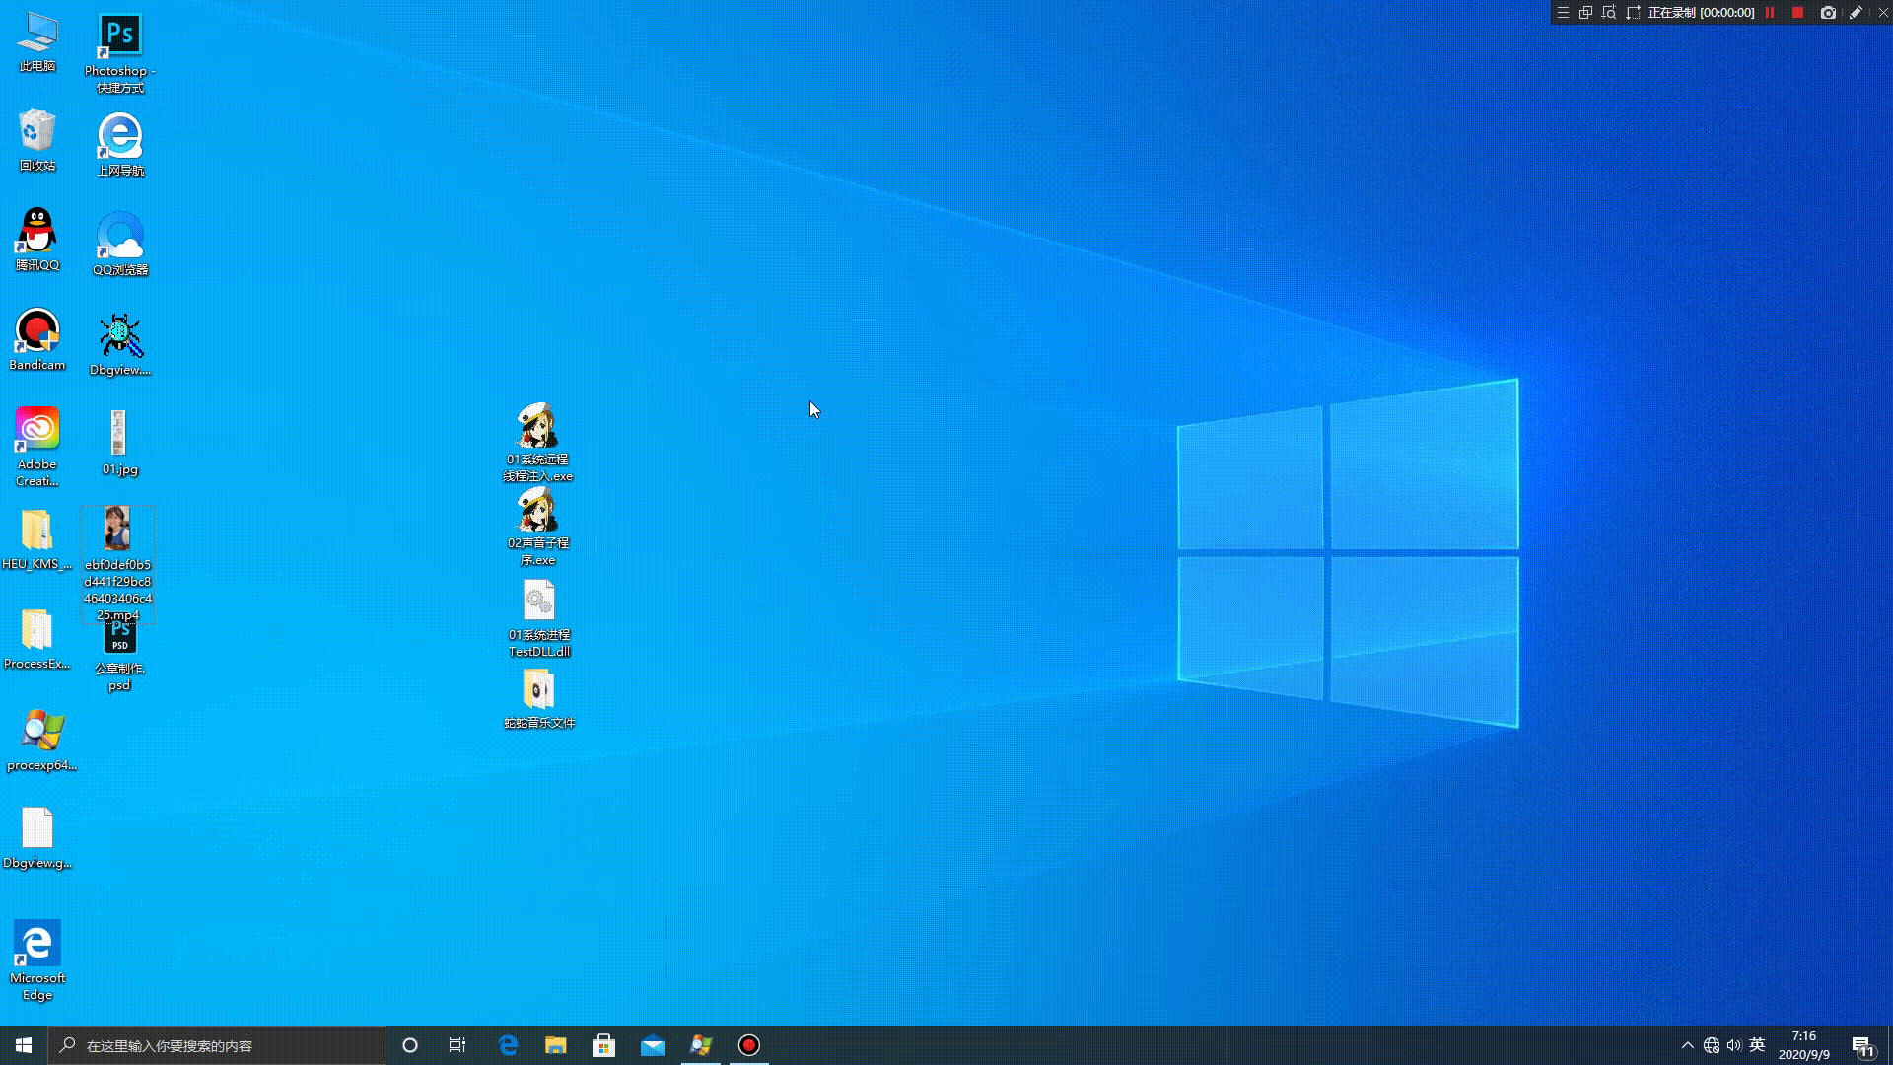Select the 腾讯QQ desktop icon
Image resolution: width=1893 pixels, height=1065 pixels.
tap(37, 233)
